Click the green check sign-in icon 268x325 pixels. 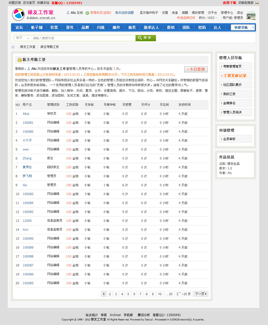(87, 13)
